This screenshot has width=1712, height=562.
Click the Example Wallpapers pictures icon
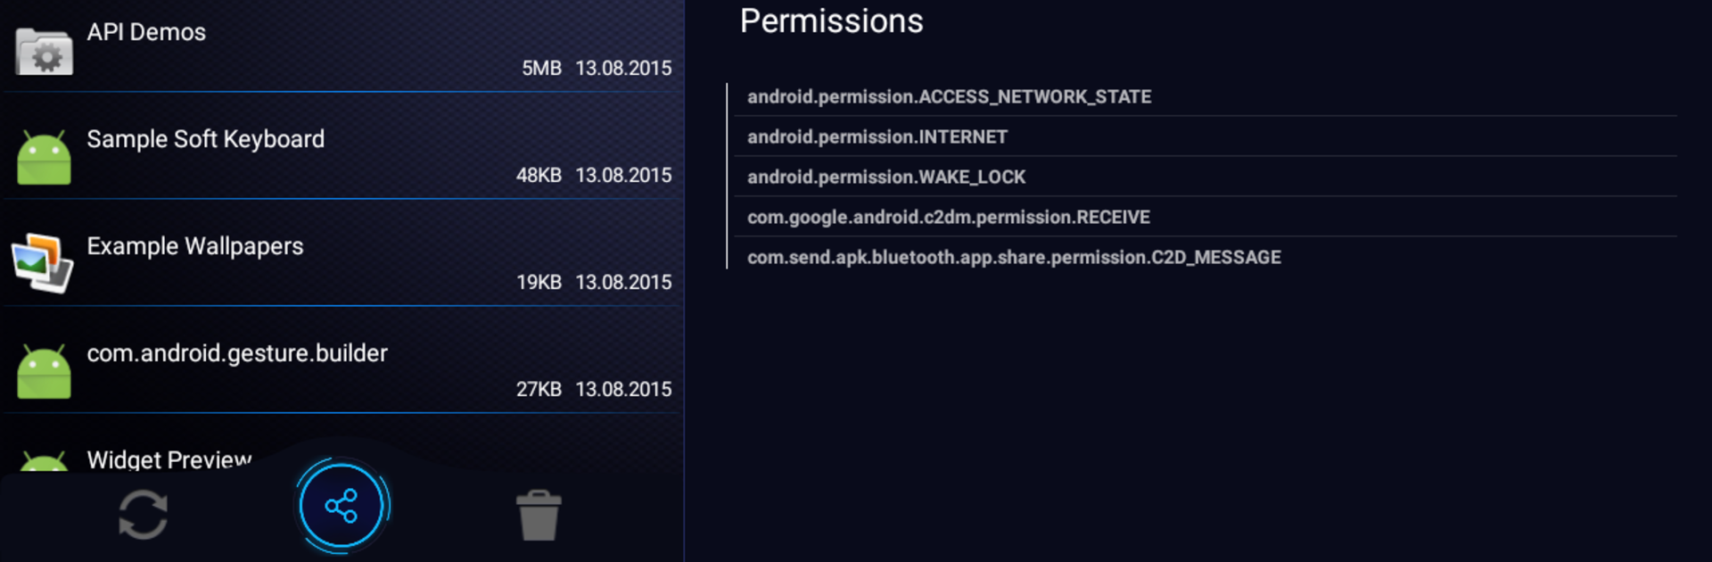42,263
